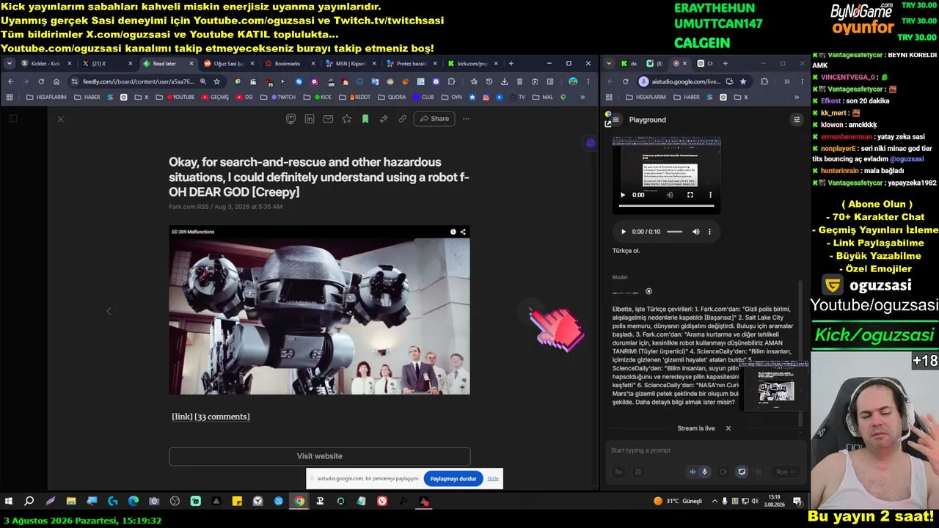Mute the 0:10 audio clip
The image size is (939, 528).
[x=696, y=232]
